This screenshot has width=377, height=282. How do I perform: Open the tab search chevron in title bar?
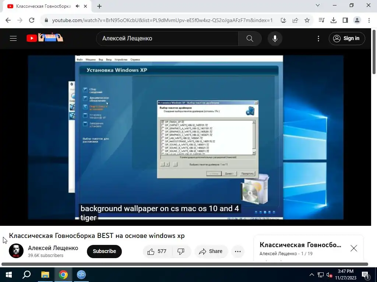(318, 5)
